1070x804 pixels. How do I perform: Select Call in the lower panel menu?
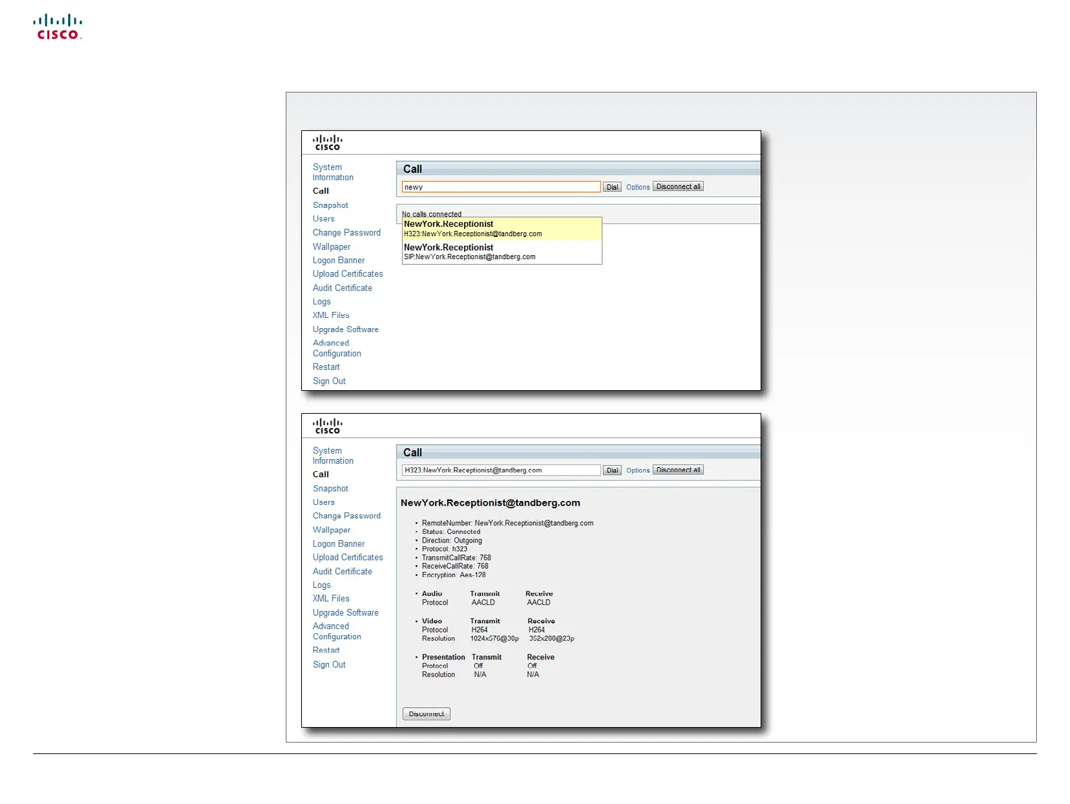point(321,475)
